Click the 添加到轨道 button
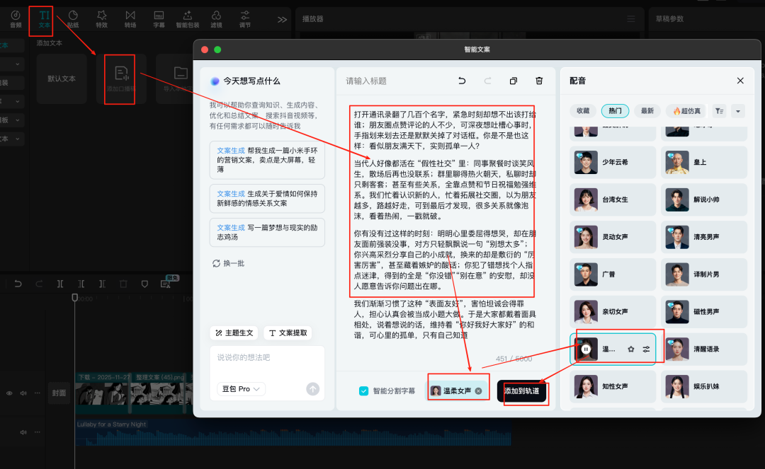Viewport: 765px width, 469px height. pos(521,390)
